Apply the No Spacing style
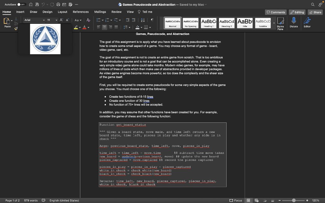Viewport: 325px width, 203px height. coord(190,23)
